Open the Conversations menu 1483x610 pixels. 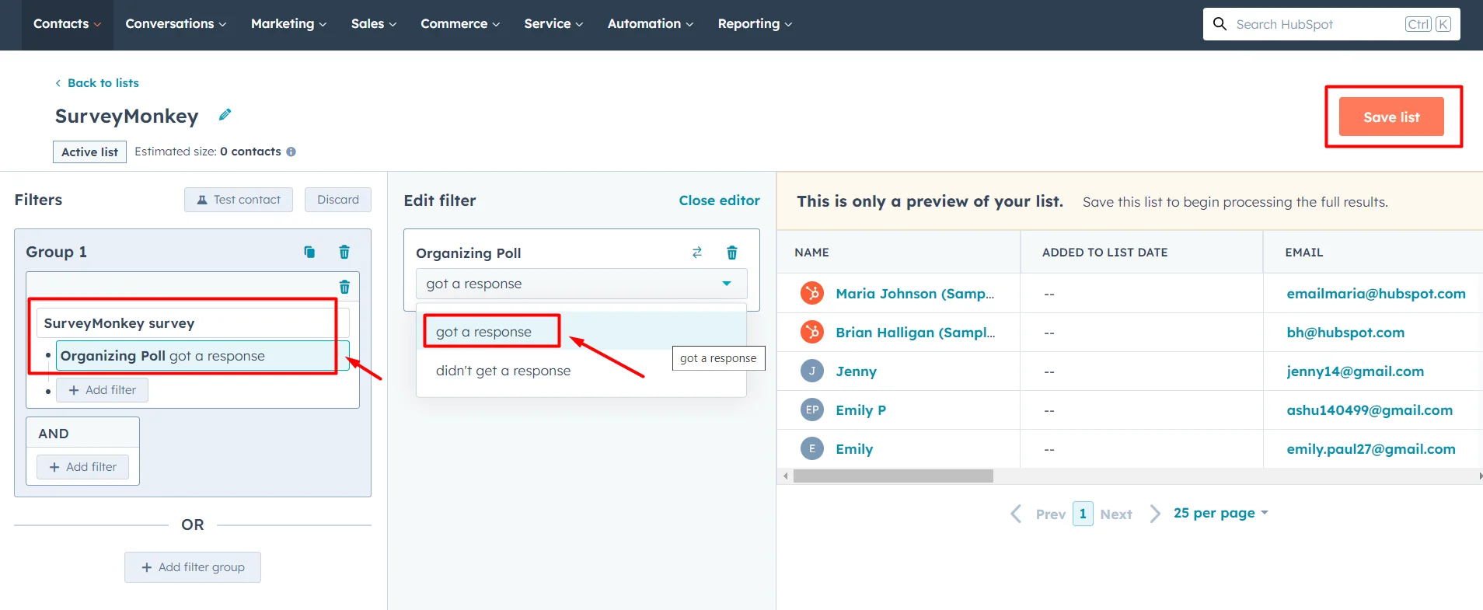[176, 24]
